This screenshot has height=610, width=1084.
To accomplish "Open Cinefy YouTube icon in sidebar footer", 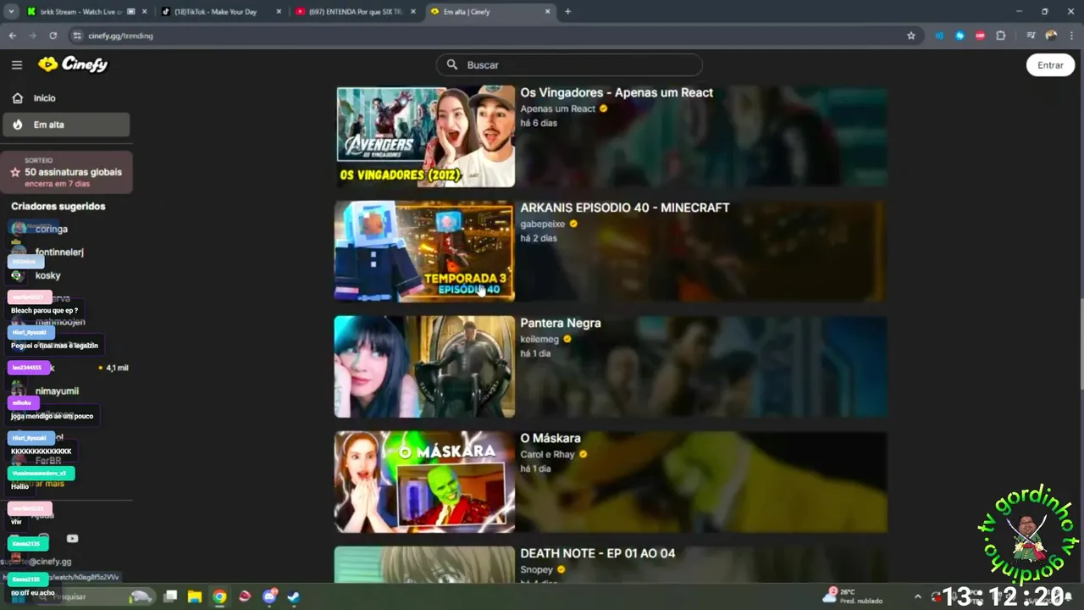I will tap(72, 538).
